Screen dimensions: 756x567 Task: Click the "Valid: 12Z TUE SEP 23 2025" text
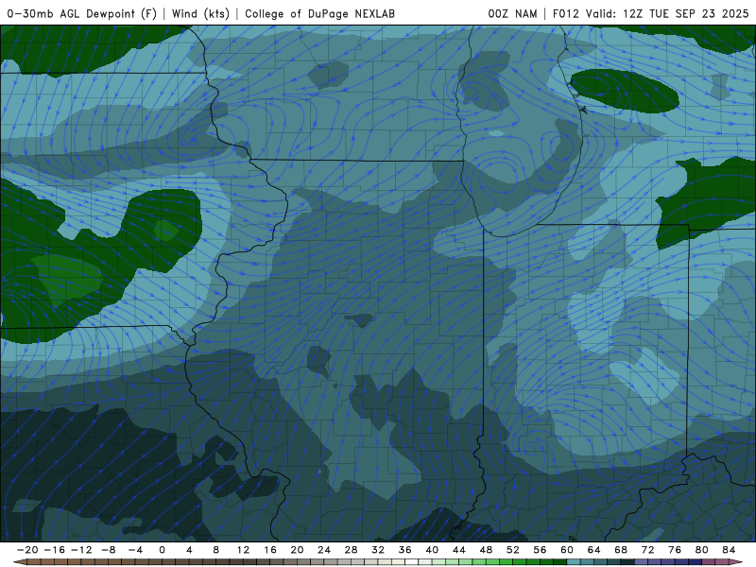[x=667, y=13]
